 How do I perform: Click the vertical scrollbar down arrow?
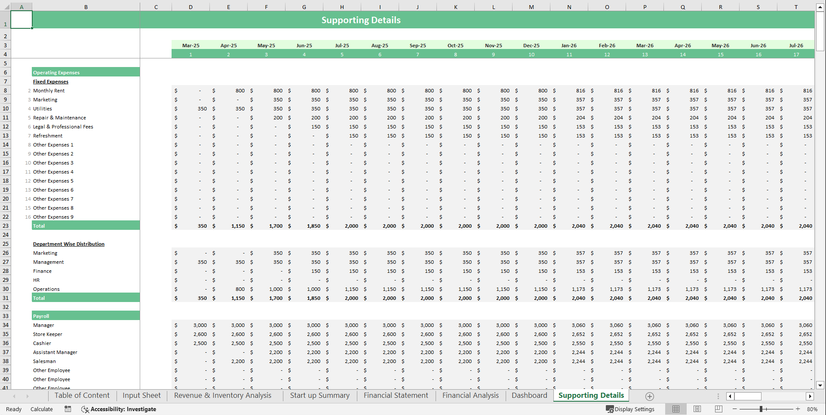(x=820, y=385)
